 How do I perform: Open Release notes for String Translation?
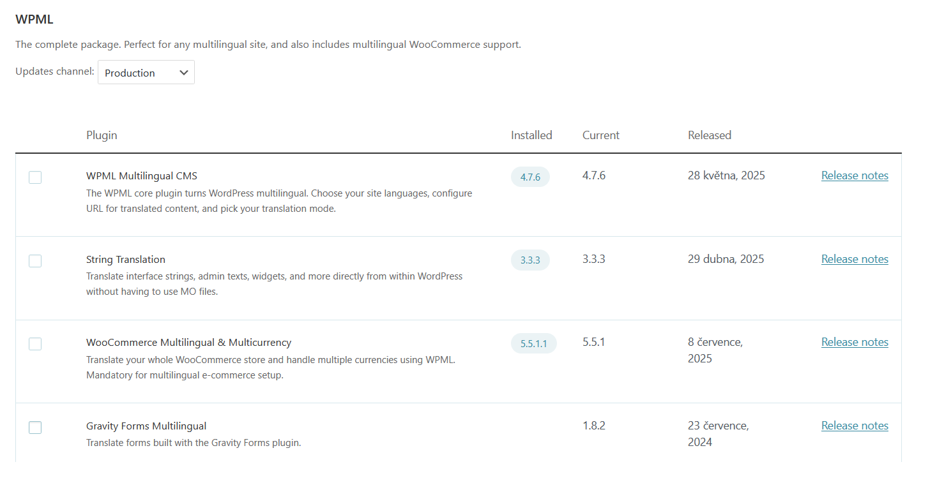click(855, 259)
